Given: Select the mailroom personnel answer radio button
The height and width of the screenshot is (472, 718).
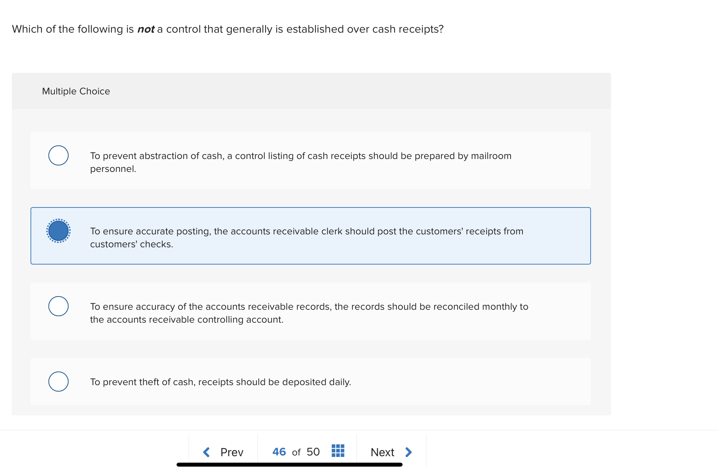Looking at the screenshot, I should (58, 155).
